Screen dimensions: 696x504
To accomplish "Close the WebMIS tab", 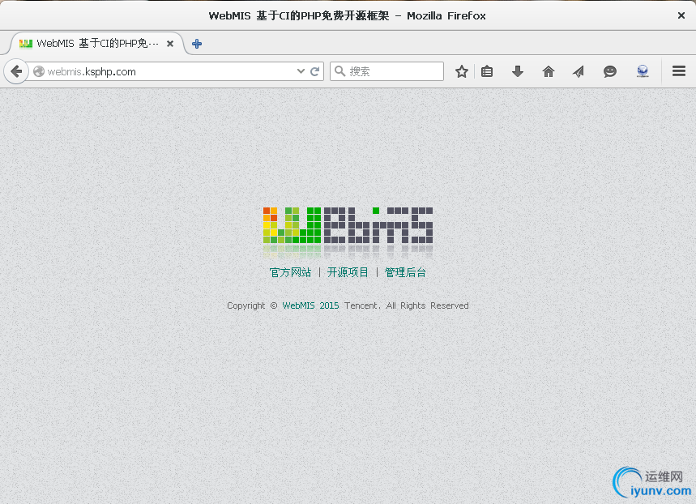I will pyautogui.click(x=170, y=44).
